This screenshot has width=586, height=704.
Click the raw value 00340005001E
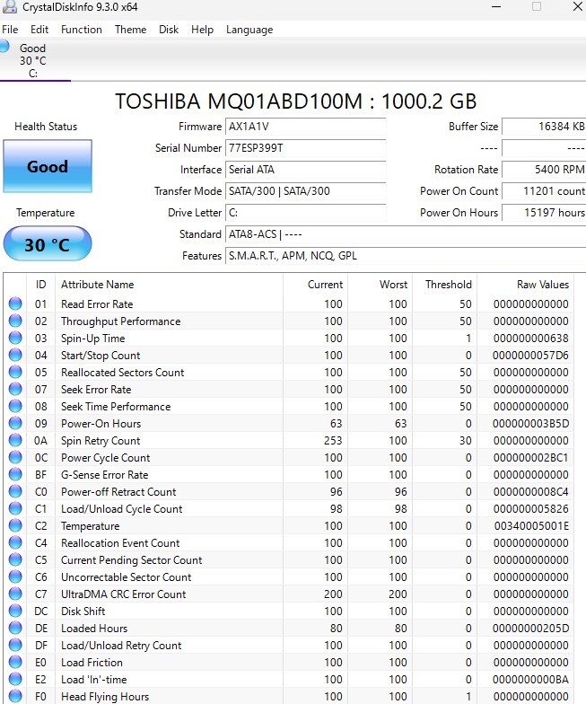(x=531, y=526)
